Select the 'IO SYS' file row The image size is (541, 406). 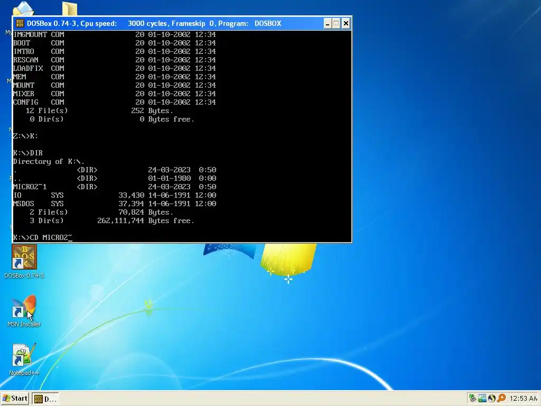click(115, 195)
